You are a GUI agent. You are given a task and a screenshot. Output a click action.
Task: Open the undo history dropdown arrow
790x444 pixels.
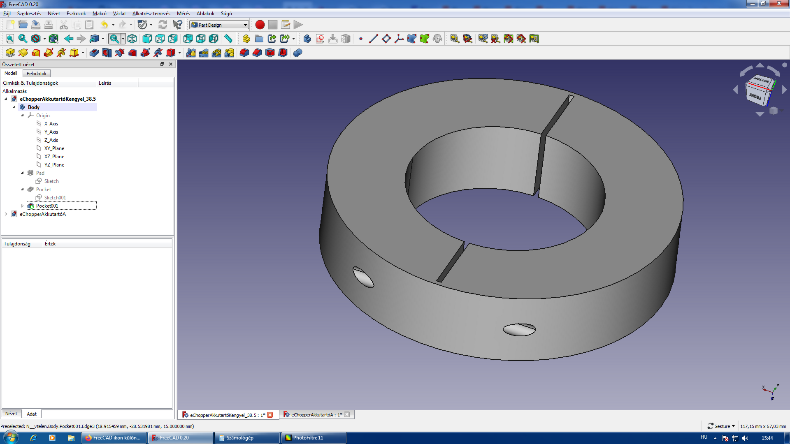(x=113, y=25)
